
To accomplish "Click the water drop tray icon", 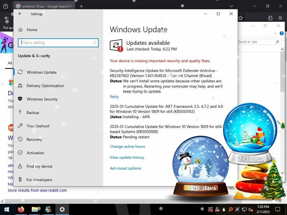I will (224, 209).
